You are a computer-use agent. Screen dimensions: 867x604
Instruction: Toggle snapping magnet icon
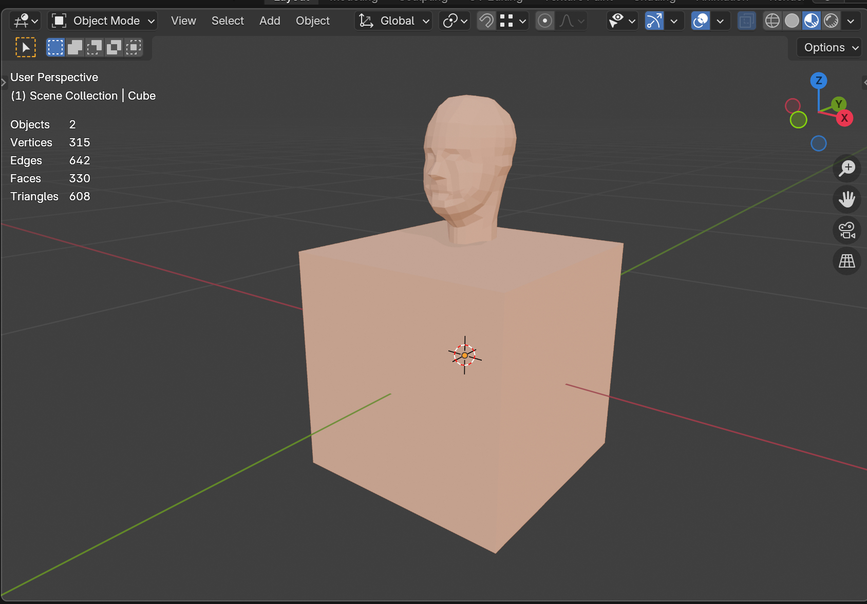click(x=486, y=21)
